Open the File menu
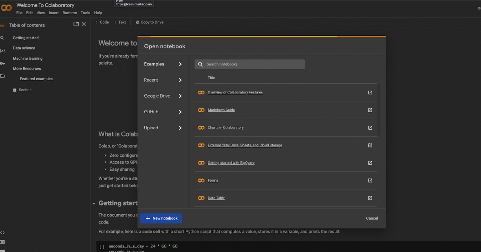 pos(19,13)
